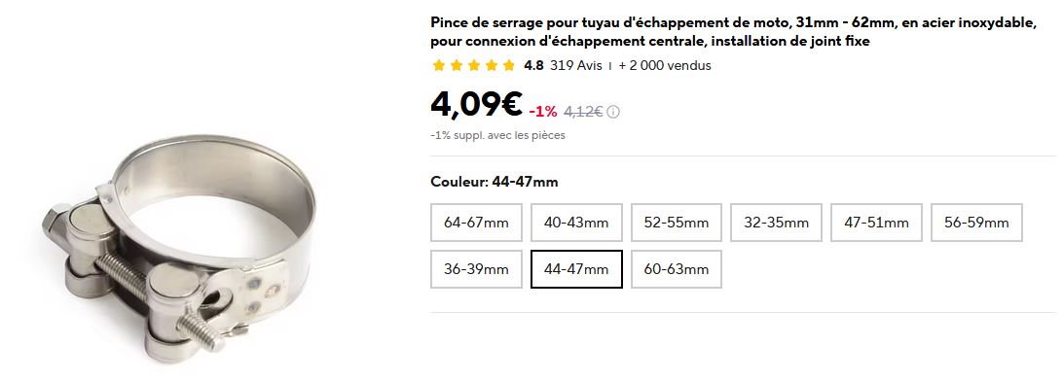Pick the 36-39mm variant
The width and height of the screenshot is (1063, 380).
point(476,269)
